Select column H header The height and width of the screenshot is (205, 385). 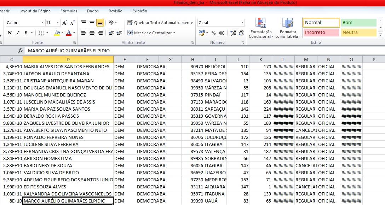[192, 60]
